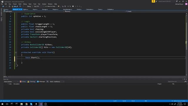Pin the Enemy.cs tab

pos(20,9)
